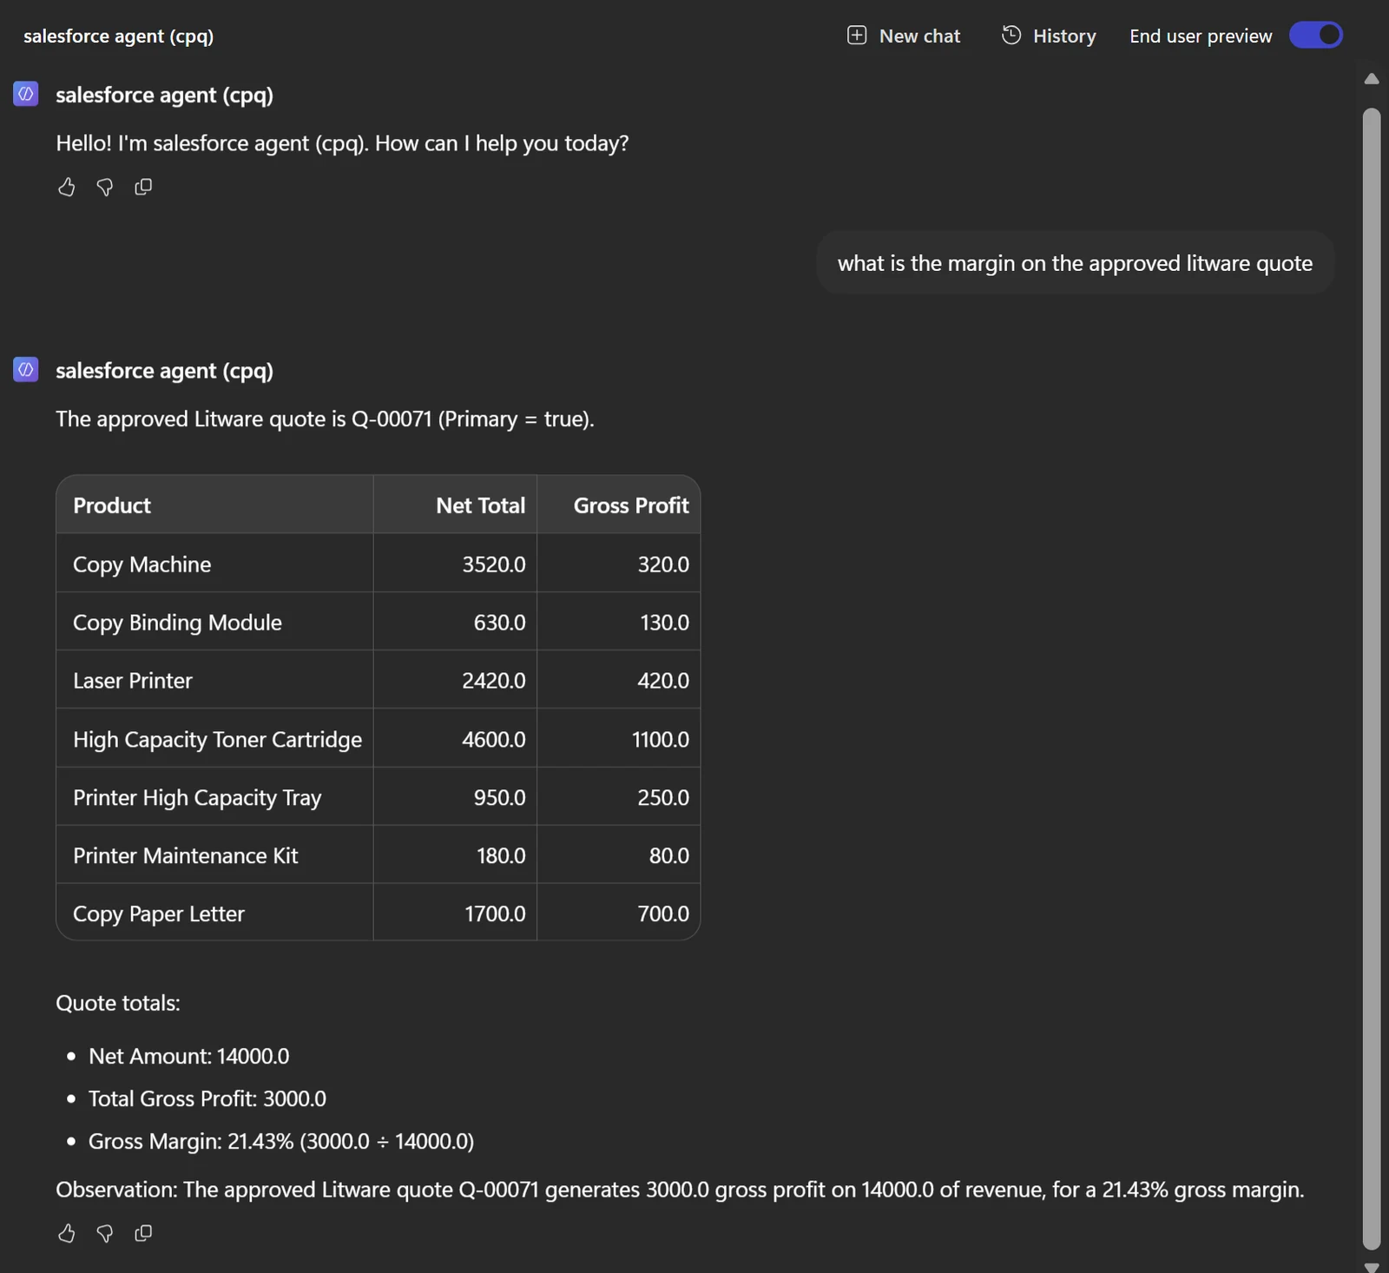This screenshot has width=1389, height=1273.
Task: Give thumbs up to the margin answer
Action: click(x=67, y=1233)
